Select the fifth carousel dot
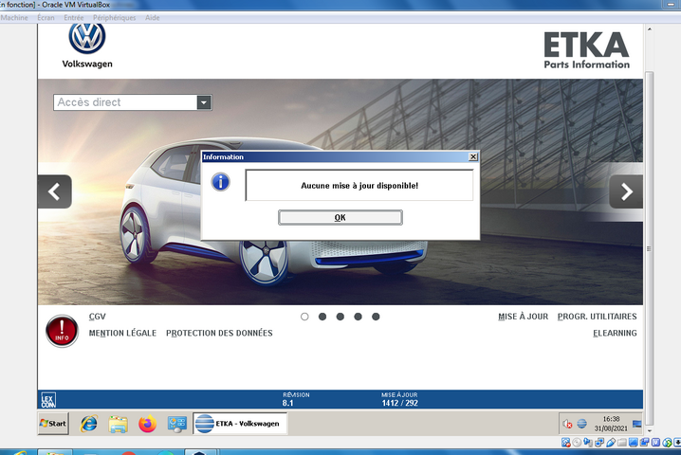The width and height of the screenshot is (681, 455). (x=376, y=317)
